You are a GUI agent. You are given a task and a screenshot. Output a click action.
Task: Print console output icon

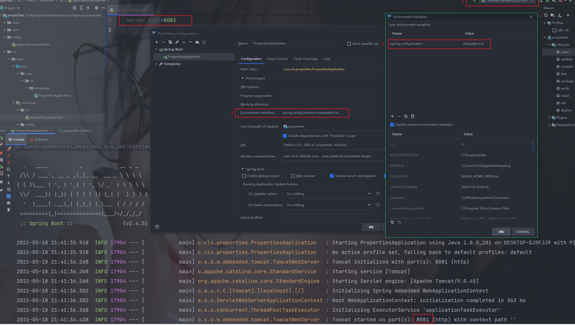[x=9, y=203]
